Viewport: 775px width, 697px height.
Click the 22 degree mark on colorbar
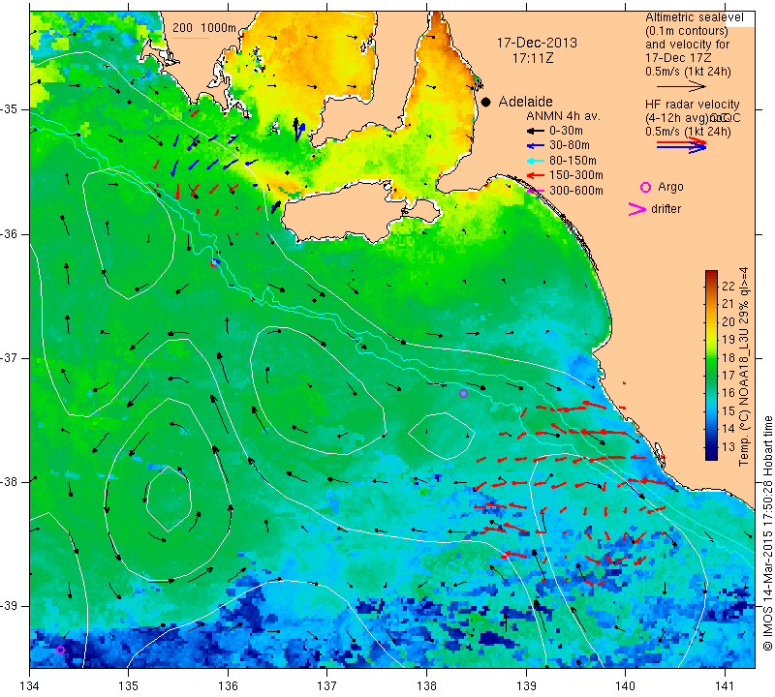tap(728, 286)
